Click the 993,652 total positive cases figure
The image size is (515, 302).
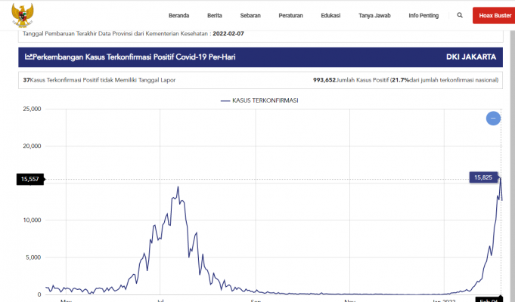tap(330, 79)
